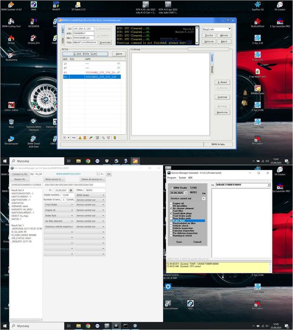Open the Front Brake service dropdown

pyautogui.click(x=59, y=204)
